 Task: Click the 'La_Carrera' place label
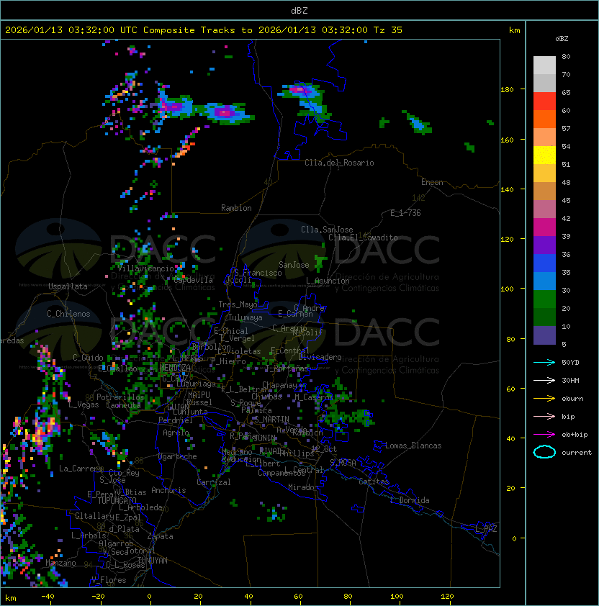81,469
